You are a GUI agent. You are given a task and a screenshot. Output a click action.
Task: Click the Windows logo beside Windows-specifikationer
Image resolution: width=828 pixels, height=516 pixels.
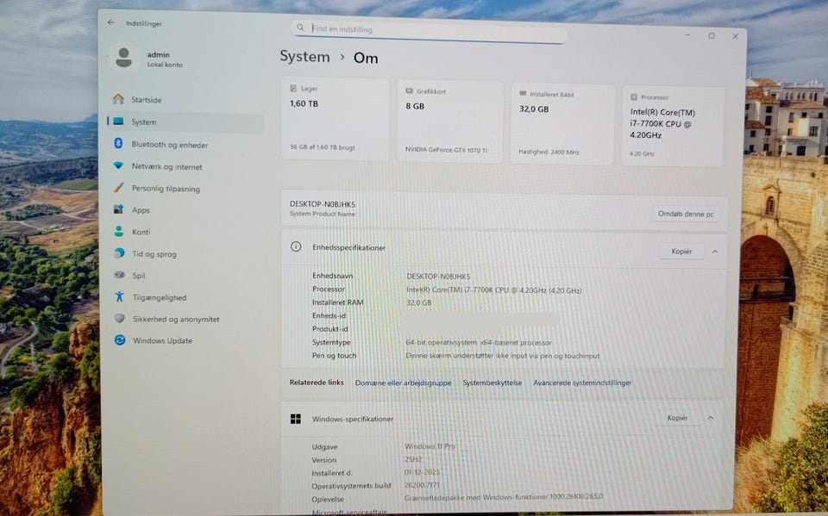coord(296,419)
